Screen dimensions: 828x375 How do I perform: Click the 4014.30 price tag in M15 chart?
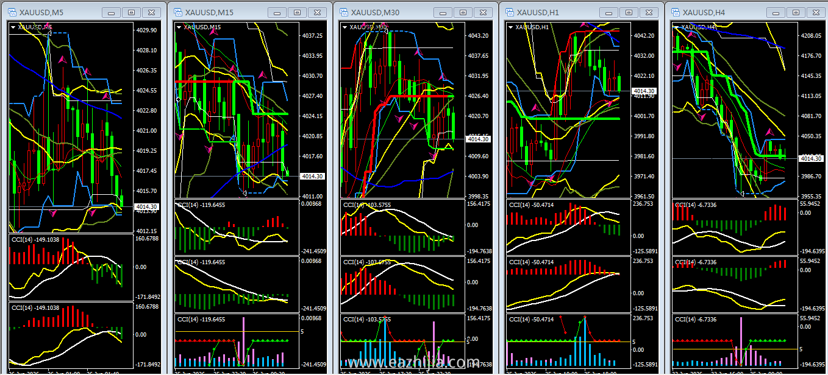(x=312, y=176)
